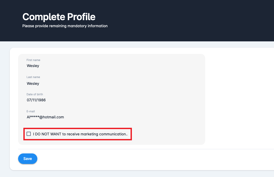274x177 pixels.
Task: Click the last name value Wesley
Action: click(x=33, y=84)
